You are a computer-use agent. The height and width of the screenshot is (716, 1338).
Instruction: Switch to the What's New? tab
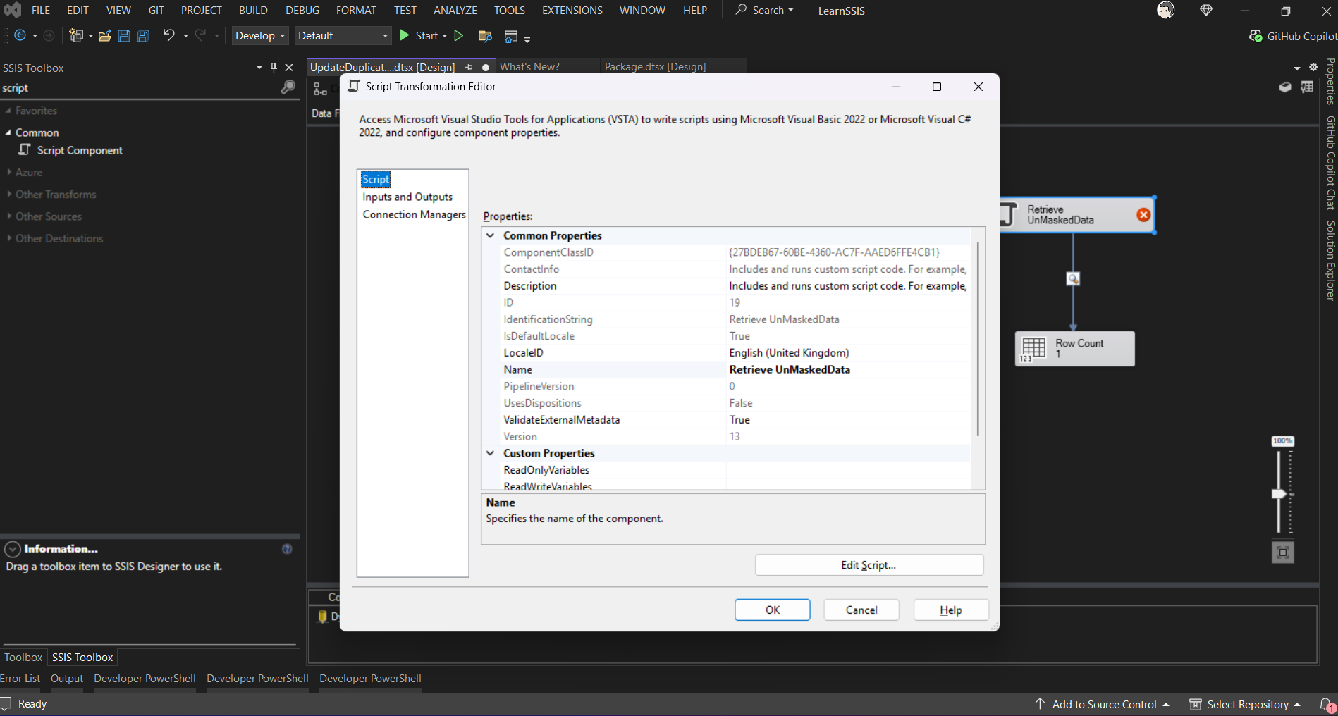529,66
